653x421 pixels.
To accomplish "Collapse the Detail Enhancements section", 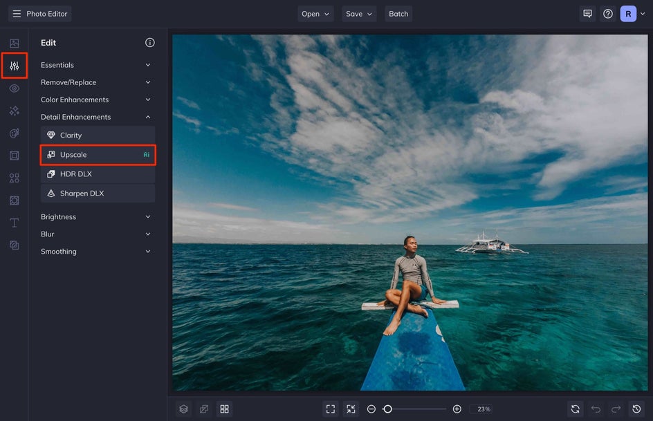I will (x=98, y=117).
